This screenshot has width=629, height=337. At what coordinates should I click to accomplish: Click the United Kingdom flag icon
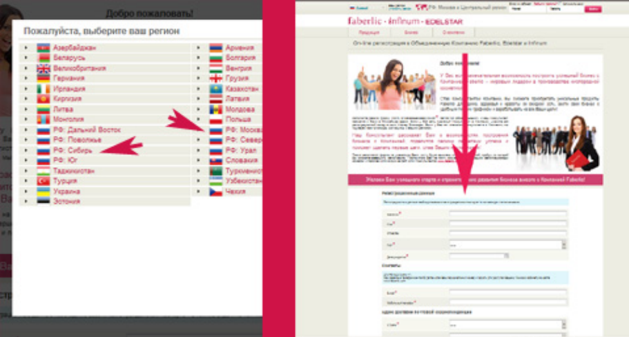point(43,69)
